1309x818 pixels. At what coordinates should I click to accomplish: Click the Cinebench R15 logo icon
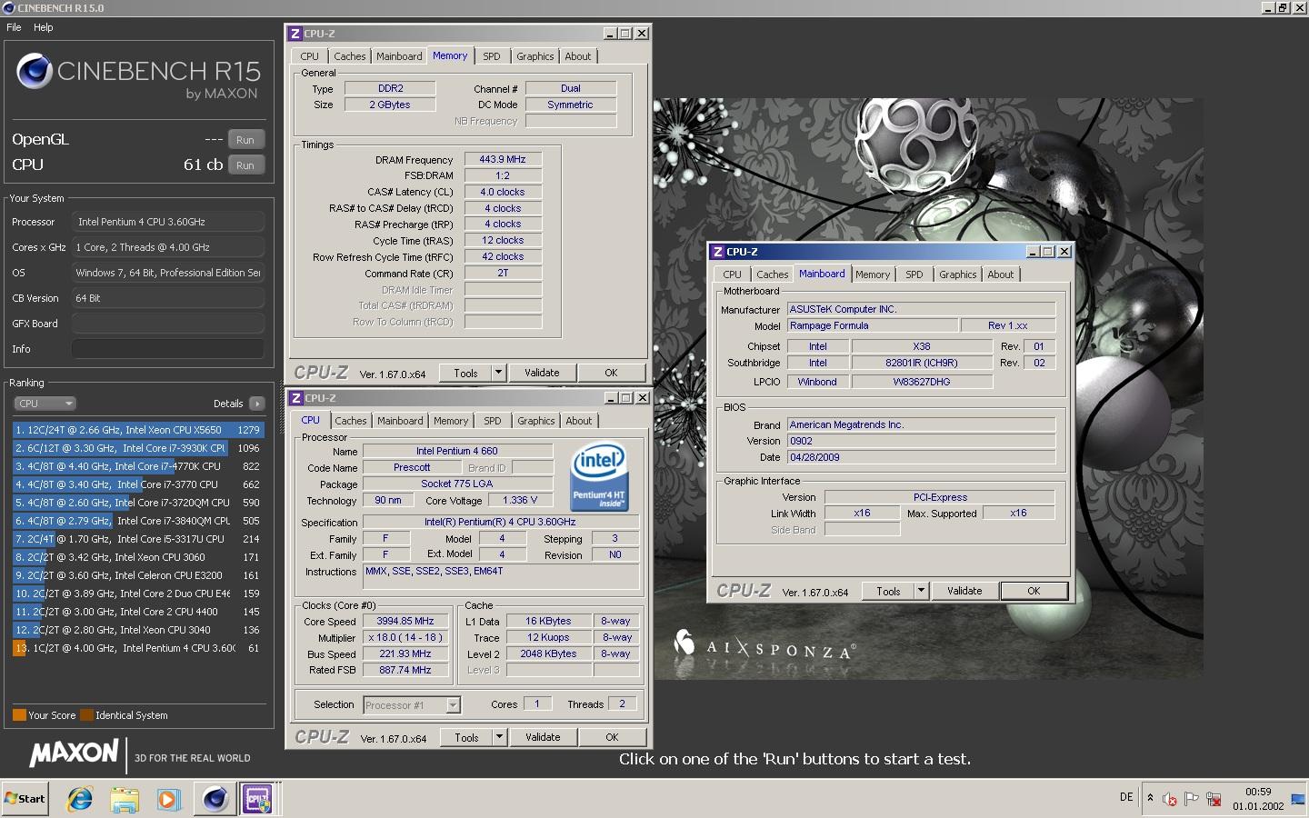tap(35, 71)
